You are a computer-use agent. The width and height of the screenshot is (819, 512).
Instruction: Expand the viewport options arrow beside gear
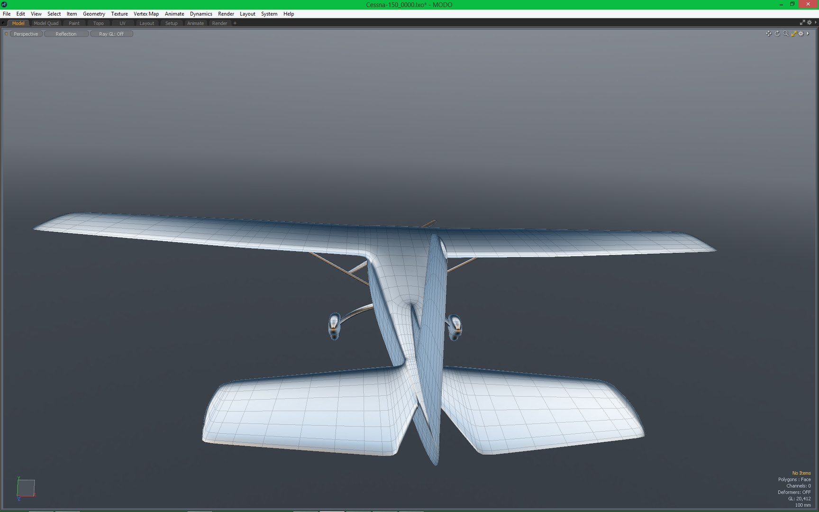pos(808,34)
